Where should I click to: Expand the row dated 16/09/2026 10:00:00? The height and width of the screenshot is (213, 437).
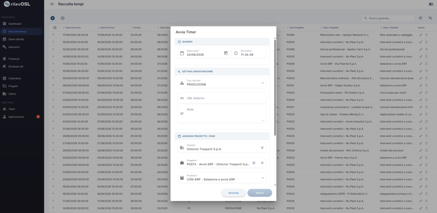click(53, 42)
